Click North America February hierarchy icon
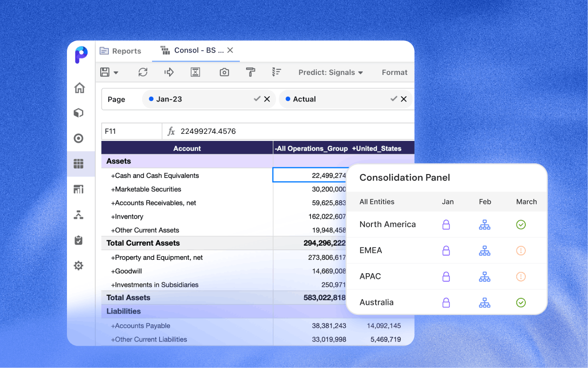 click(x=484, y=225)
